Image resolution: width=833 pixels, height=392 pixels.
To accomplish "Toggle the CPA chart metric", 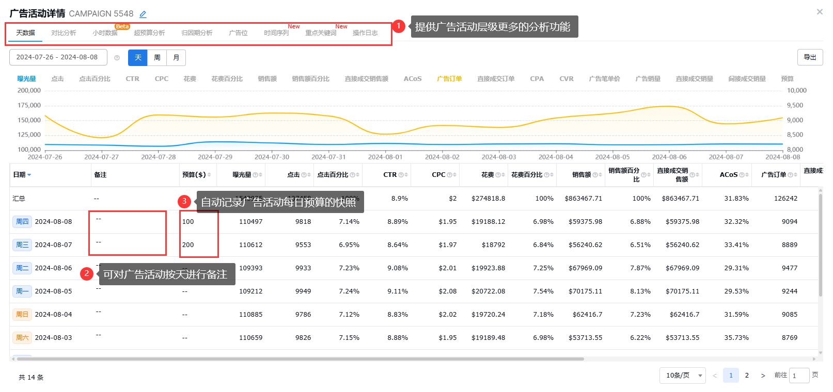I will click(537, 79).
